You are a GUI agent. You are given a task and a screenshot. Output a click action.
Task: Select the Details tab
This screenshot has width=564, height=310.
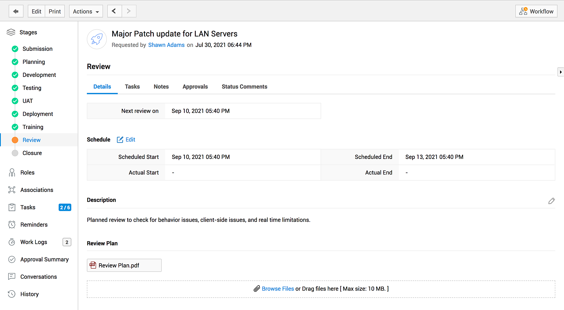pyautogui.click(x=102, y=87)
